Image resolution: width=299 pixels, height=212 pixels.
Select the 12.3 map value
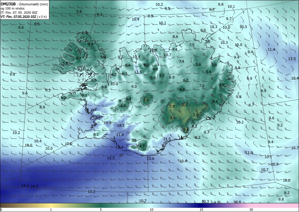[120, 126]
